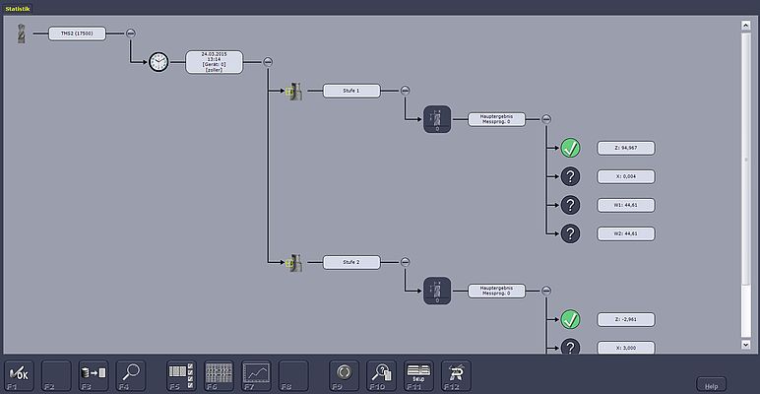Click the F9 round ring icon
The width and height of the screenshot is (760, 394).
click(344, 373)
